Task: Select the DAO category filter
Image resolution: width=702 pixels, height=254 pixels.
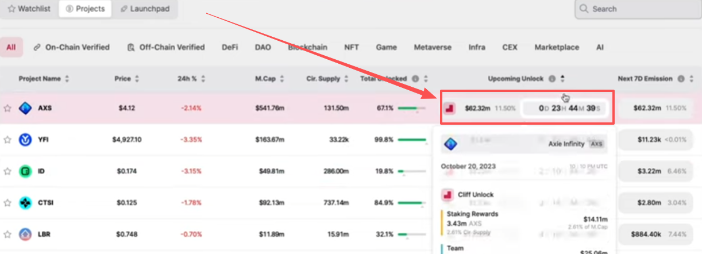Action: click(x=263, y=48)
